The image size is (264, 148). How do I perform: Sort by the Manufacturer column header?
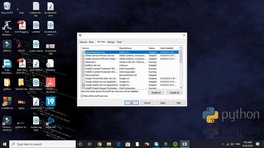(x=133, y=48)
